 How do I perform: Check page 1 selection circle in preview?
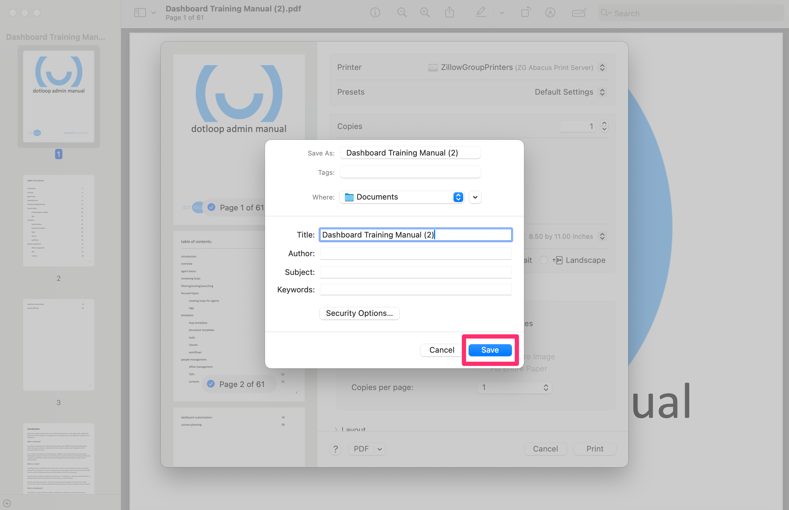(211, 207)
